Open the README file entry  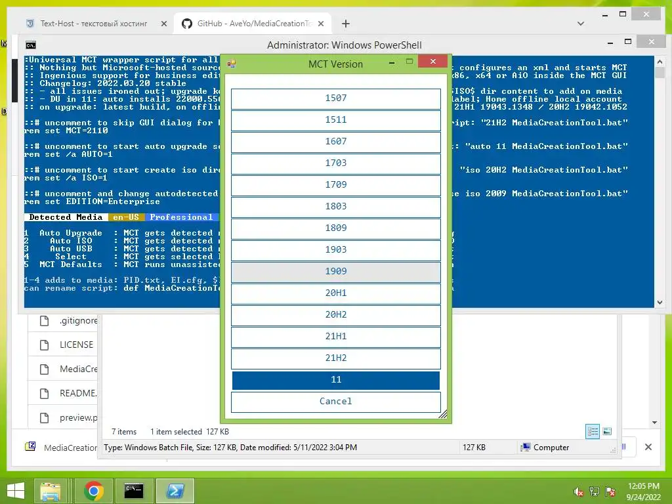point(79,393)
